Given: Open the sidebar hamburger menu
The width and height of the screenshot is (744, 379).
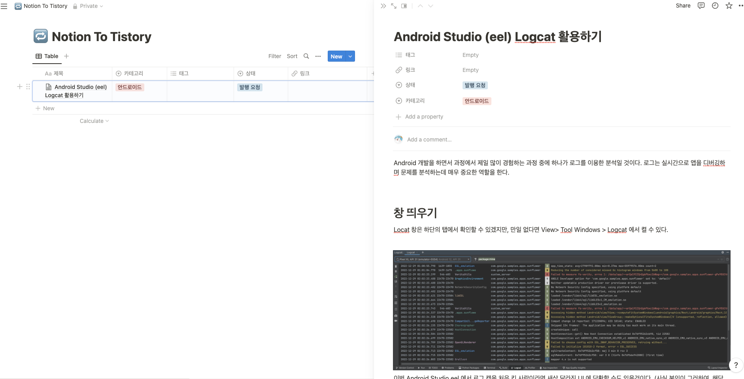Looking at the screenshot, I should (4, 6).
